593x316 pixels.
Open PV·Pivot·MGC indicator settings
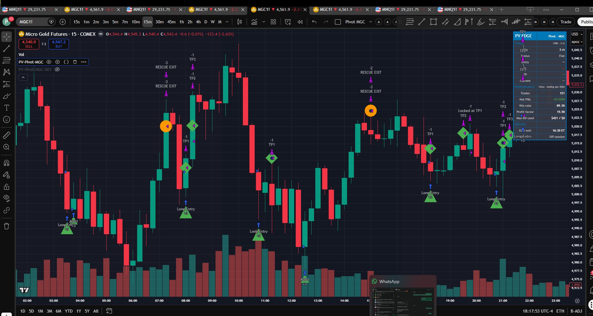58,62
